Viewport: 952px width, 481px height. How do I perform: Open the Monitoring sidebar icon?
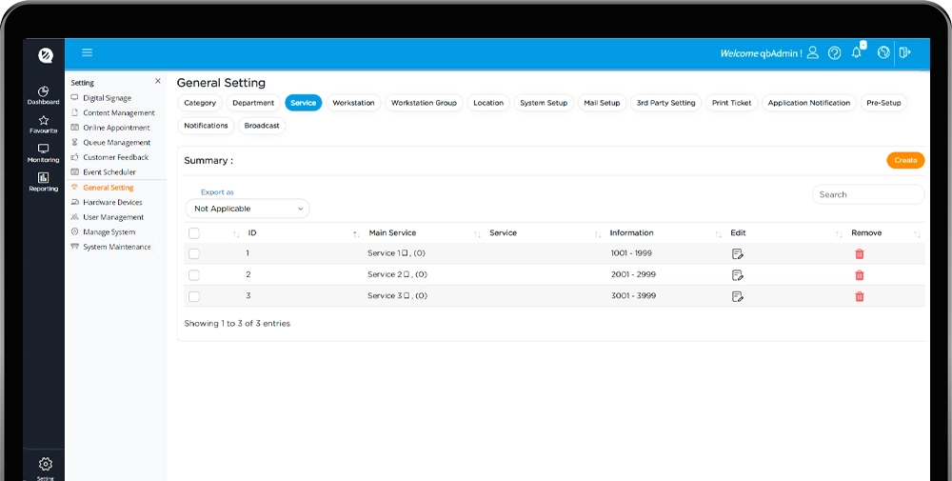tap(43, 153)
